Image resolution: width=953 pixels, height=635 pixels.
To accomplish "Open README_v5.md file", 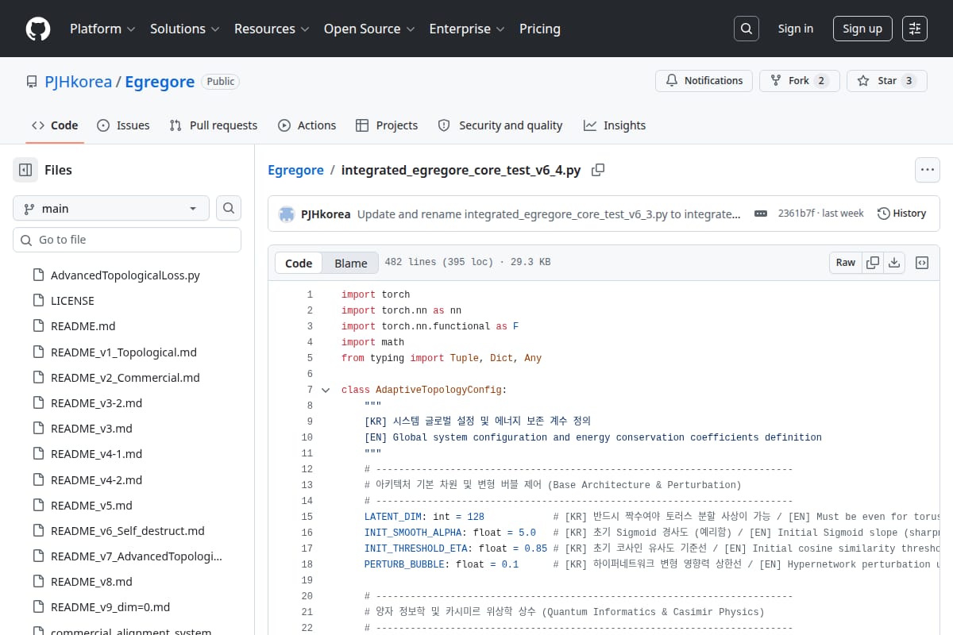I will tap(91, 506).
